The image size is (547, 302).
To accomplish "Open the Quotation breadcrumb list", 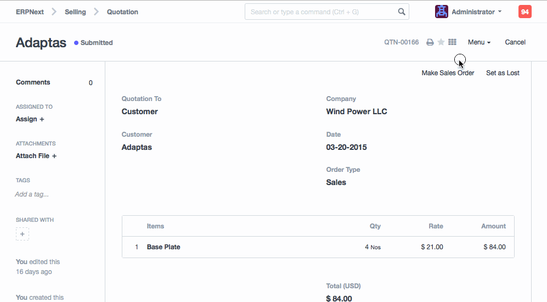I will [122, 12].
